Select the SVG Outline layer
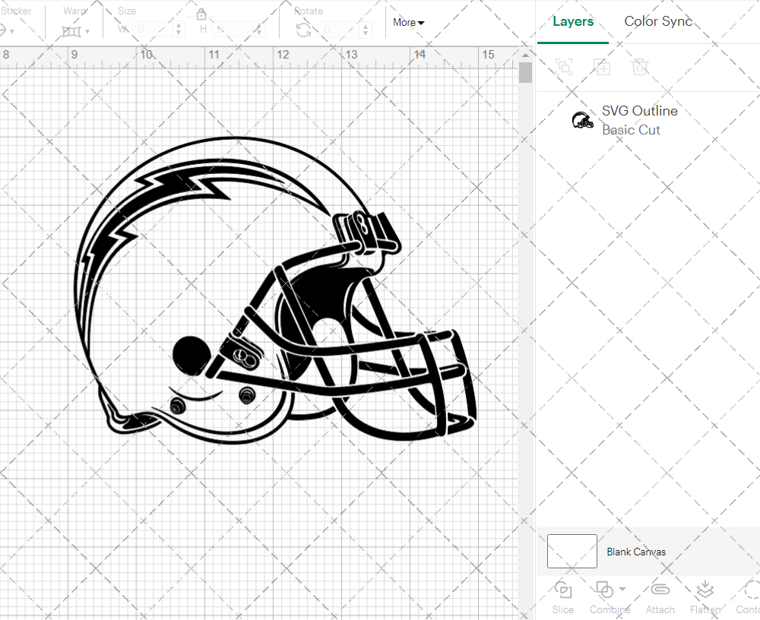 click(x=638, y=120)
